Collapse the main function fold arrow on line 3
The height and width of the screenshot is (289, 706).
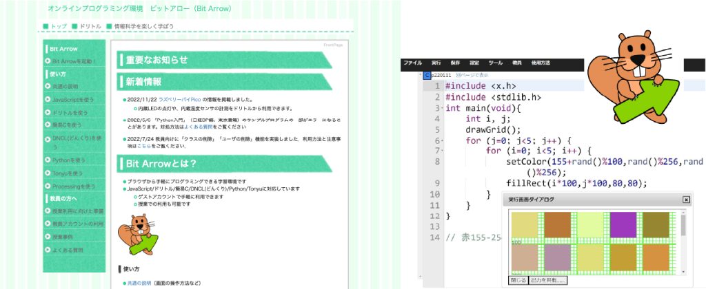coord(442,108)
